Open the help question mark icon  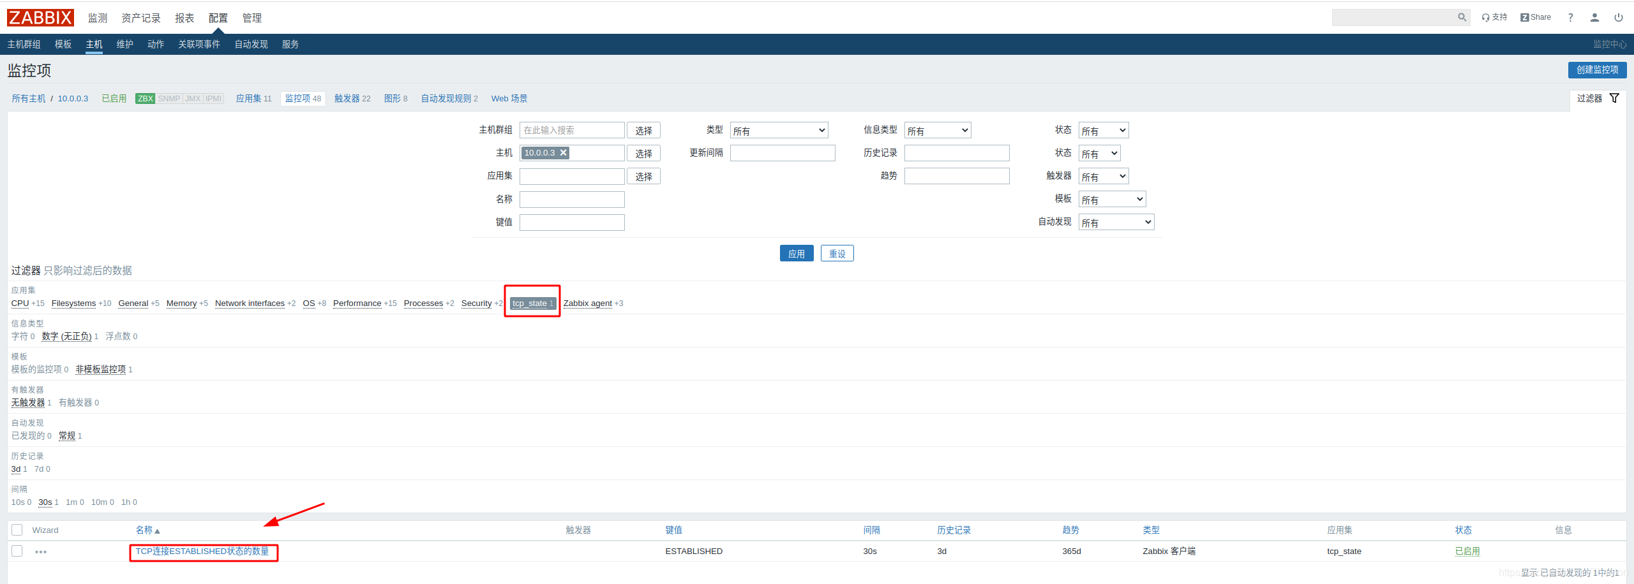click(x=1570, y=17)
